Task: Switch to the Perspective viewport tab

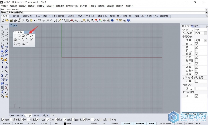Action: tap(17, 115)
